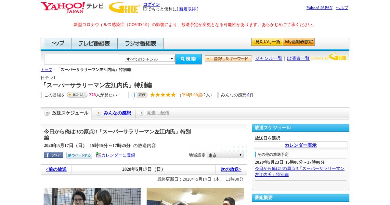Image resolution: width=390 pixels, height=205 pixels.
Task: Click the 番組概要 panel header
Action: click(301, 198)
